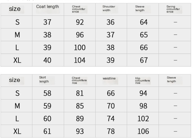This screenshot has width=193, height=139.
Task: Click the chest circumference value 100
Action: click(80, 47)
